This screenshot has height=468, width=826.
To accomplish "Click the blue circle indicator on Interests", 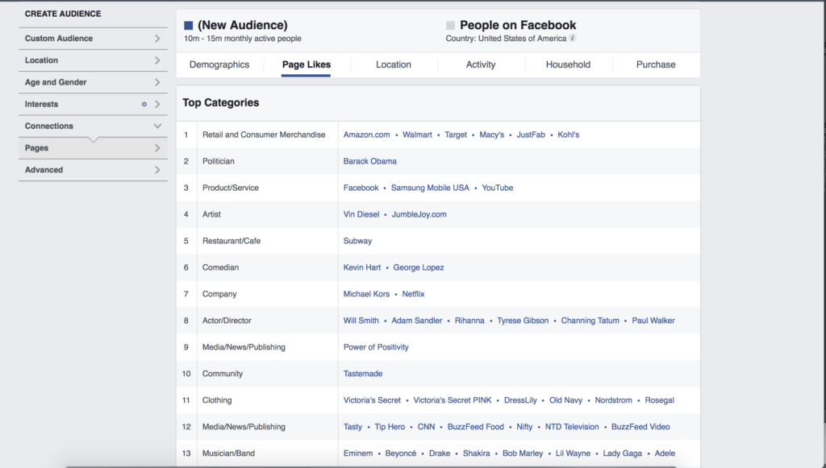I will pyautogui.click(x=144, y=104).
